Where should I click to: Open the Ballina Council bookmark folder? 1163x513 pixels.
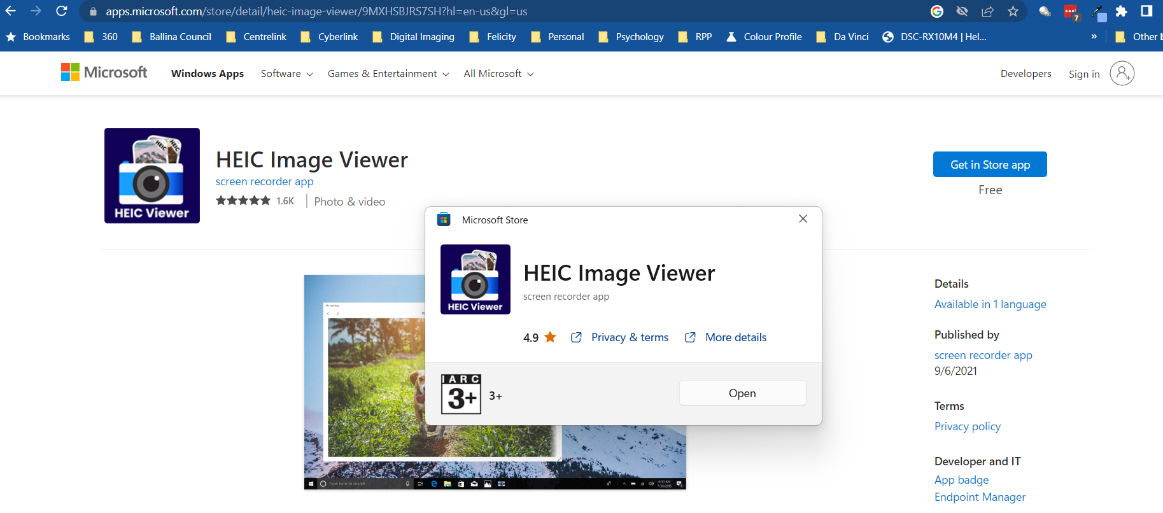(x=171, y=37)
